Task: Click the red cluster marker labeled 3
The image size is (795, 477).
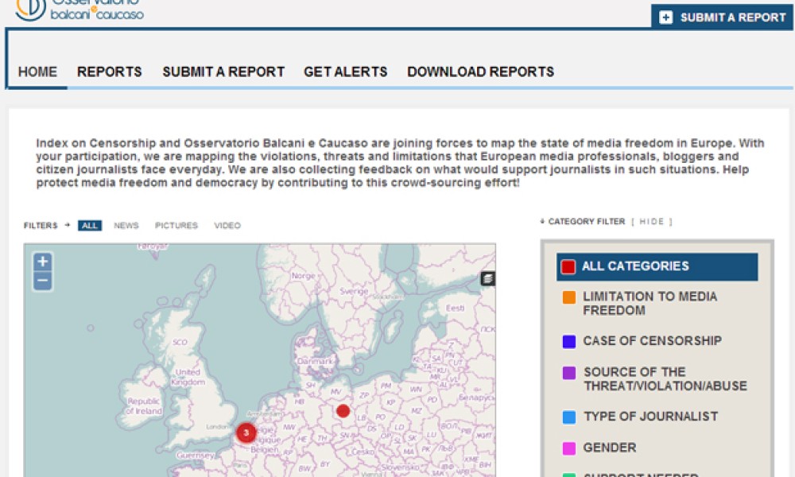Action: [246, 433]
